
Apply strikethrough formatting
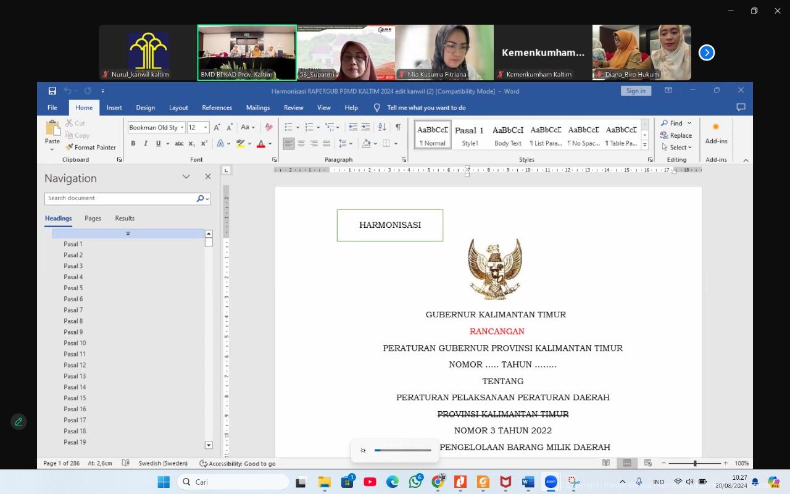(179, 143)
